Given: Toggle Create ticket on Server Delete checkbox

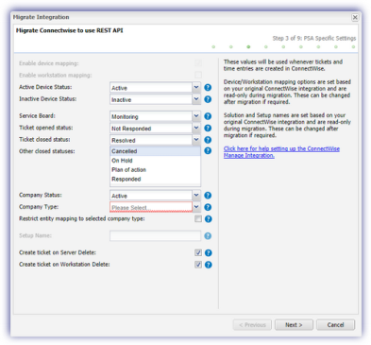Looking at the screenshot, I should [x=198, y=252].
